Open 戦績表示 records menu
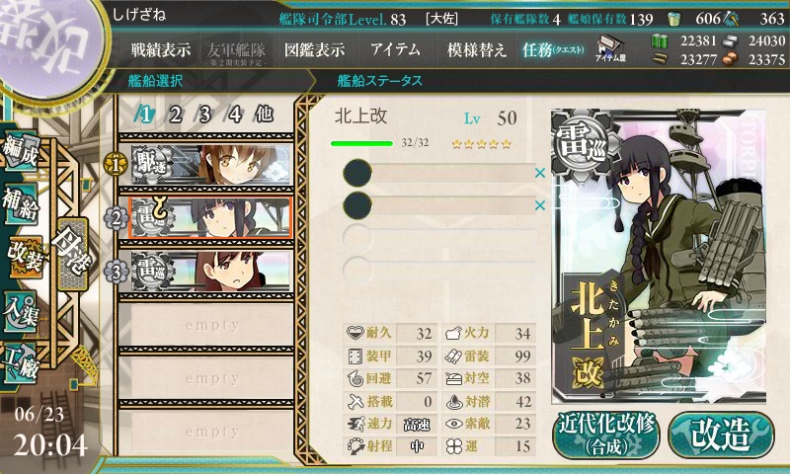 (161, 49)
